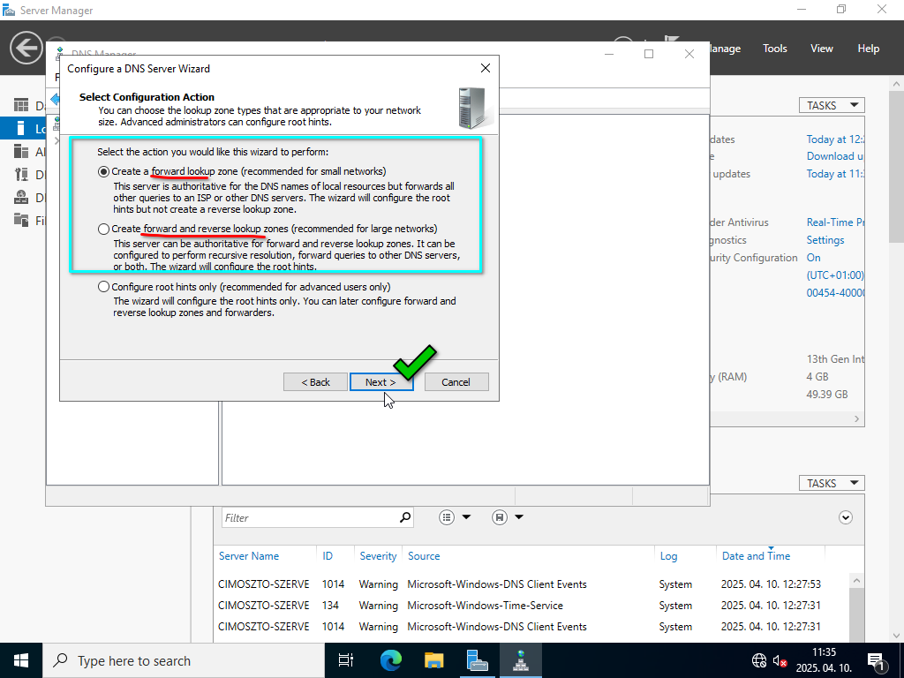
Task: Expand the events section collapse chevron
Action: point(846,517)
